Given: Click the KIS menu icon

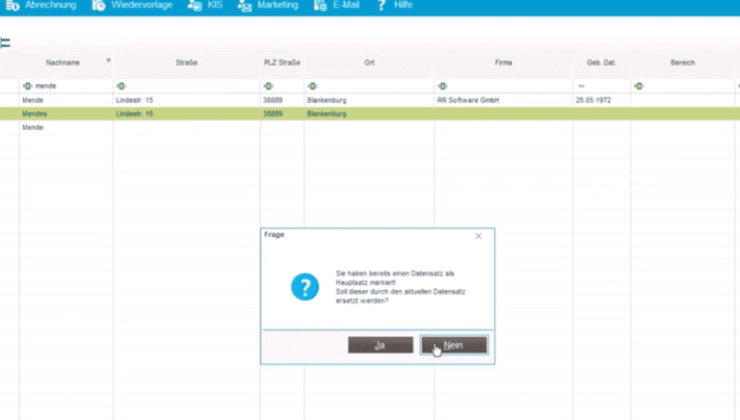Looking at the screenshot, I should 195,5.
